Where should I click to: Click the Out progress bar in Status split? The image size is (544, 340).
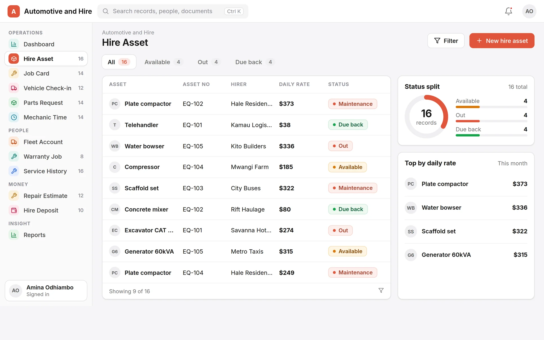click(491, 121)
